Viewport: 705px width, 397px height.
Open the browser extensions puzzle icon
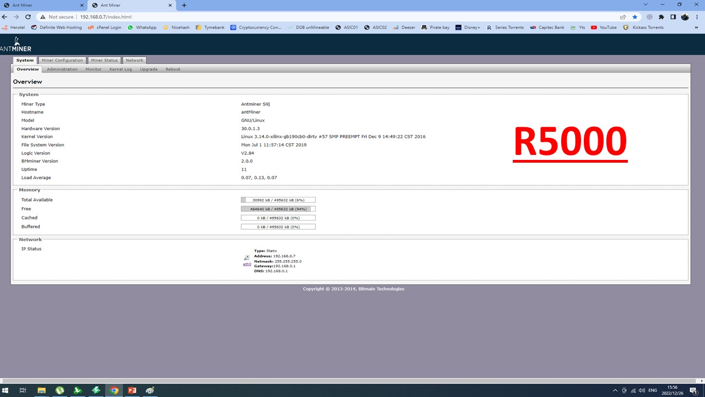(x=661, y=17)
